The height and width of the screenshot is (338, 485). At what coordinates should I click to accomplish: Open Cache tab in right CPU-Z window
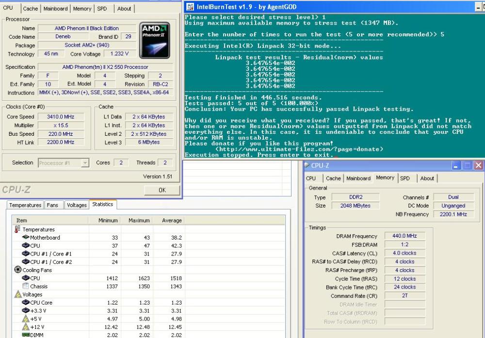[333, 178]
